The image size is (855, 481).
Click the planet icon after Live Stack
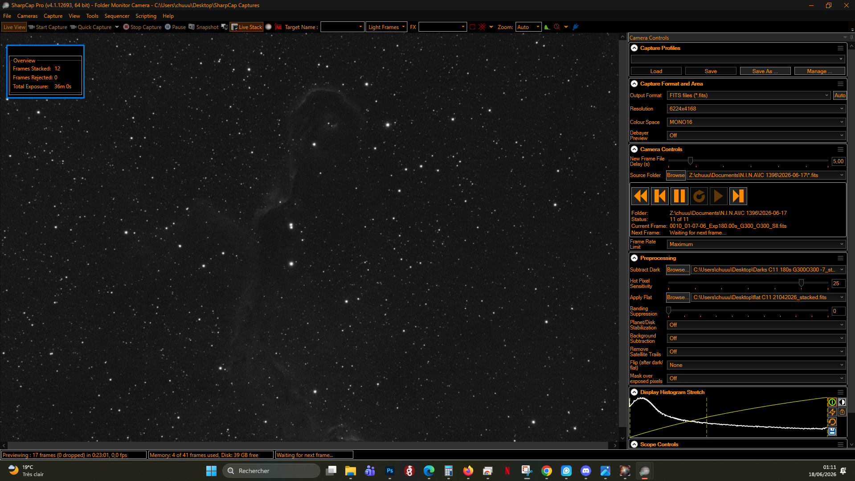tap(268, 27)
